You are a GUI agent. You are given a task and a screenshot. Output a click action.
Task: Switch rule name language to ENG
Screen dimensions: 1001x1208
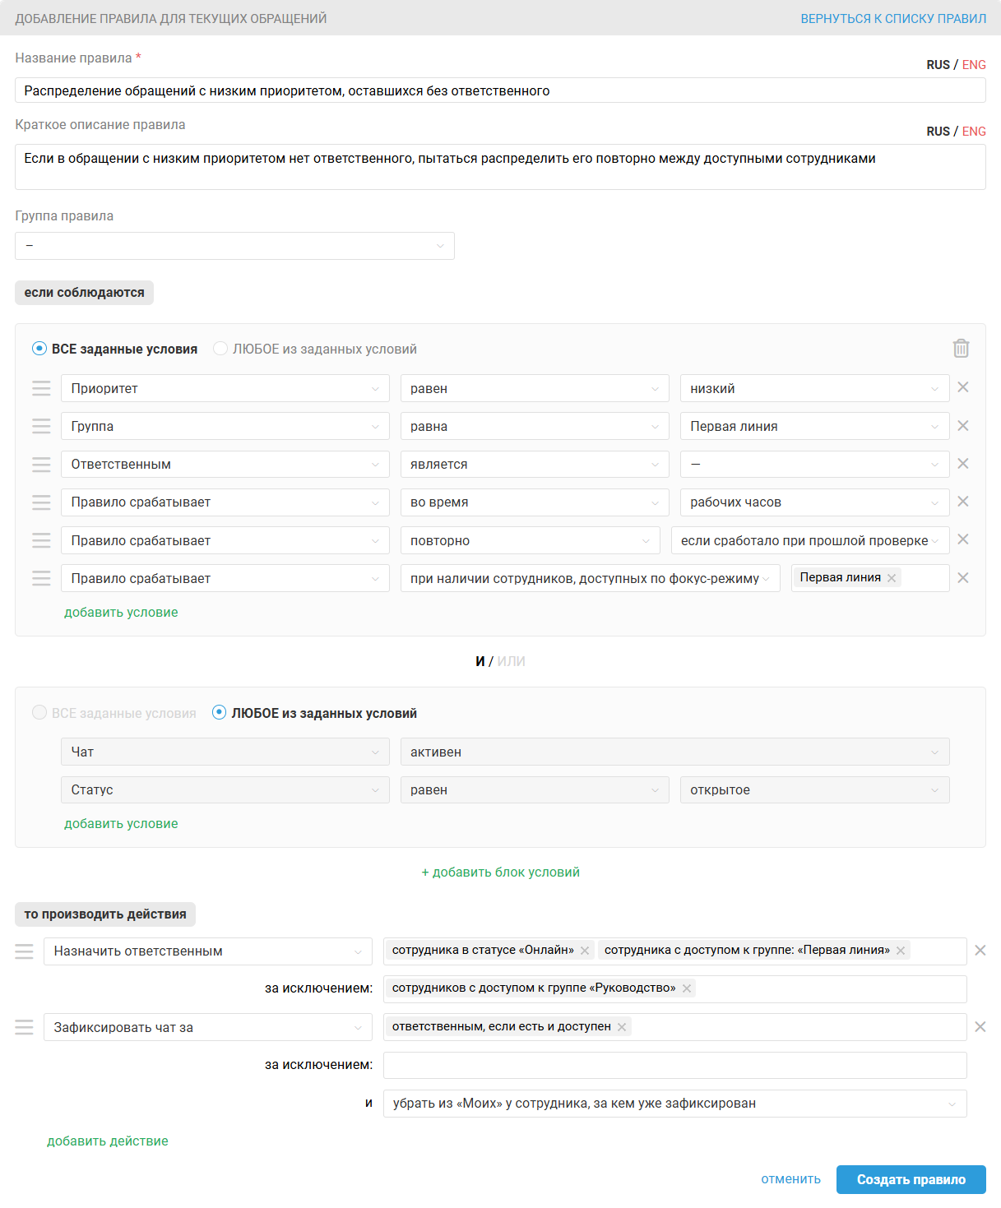click(974, 65)
